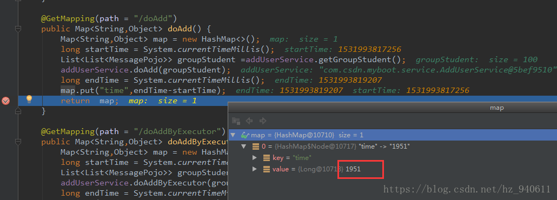Select the 0 = {HashMap$Node@10717} row

coord(393,146)
